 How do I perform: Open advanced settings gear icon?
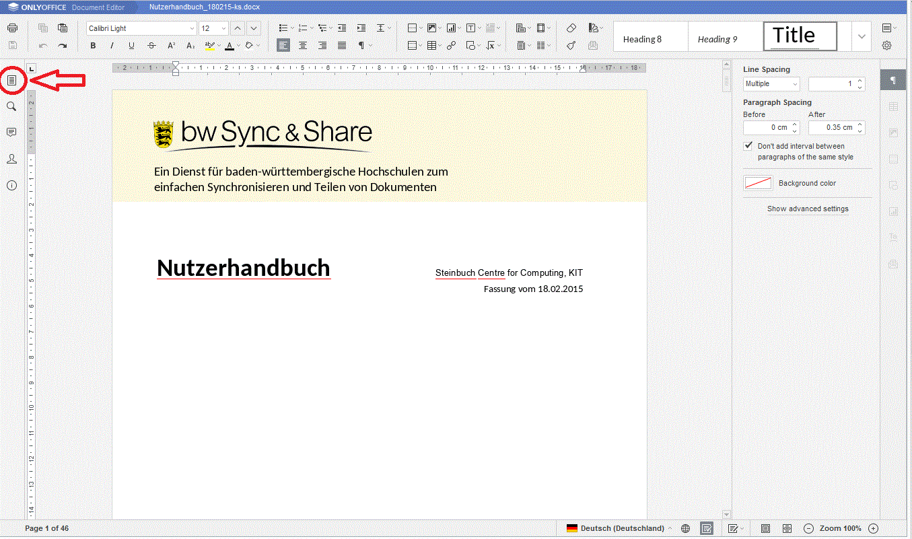[887, 46]
